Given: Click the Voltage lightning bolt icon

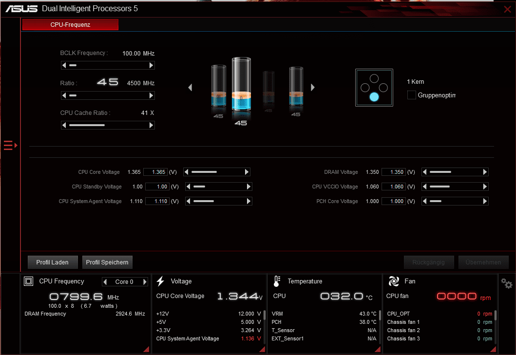Looking at the screenshot, I should click(160, 281).
